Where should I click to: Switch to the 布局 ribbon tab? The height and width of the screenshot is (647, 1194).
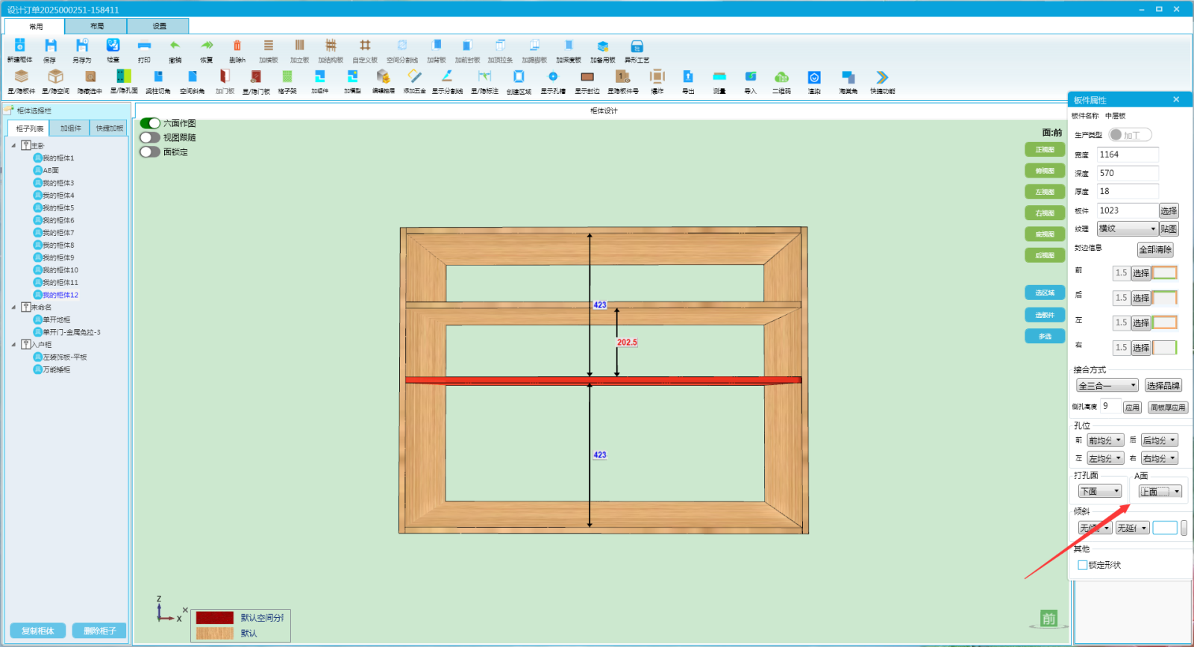pos(97,26)
